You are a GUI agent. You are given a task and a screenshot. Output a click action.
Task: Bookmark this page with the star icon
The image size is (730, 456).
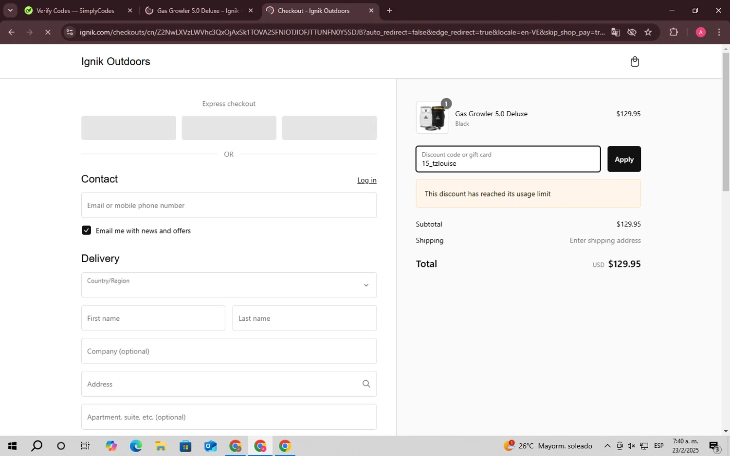pyautogui.click(x=648, y=32)
